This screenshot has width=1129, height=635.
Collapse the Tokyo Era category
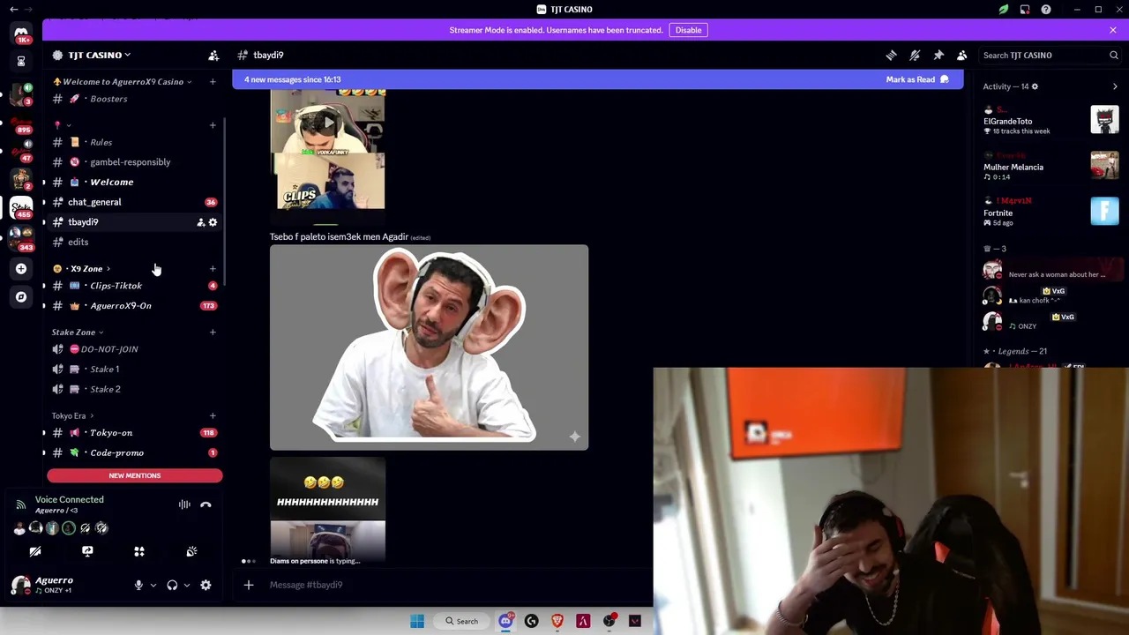72,415
